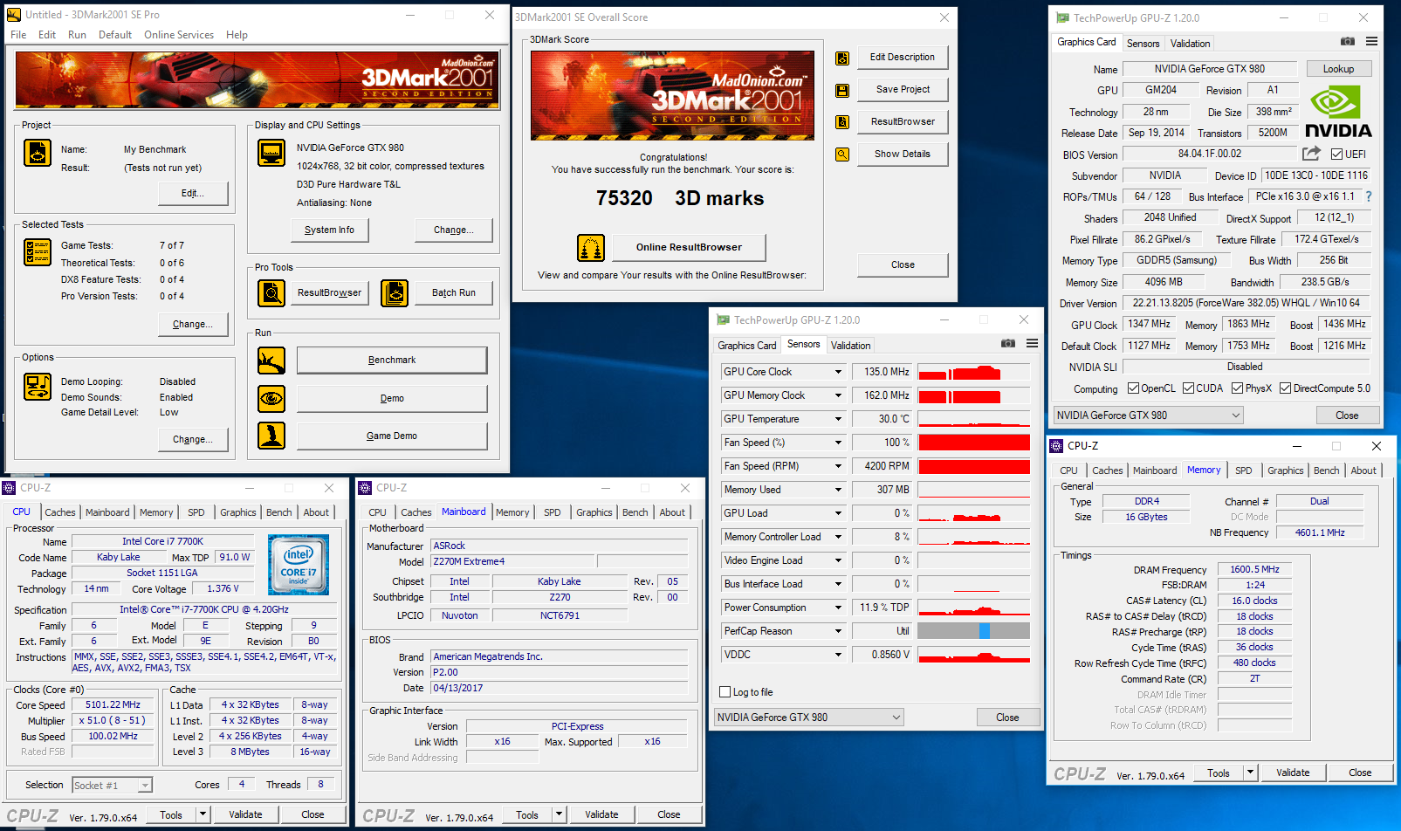Switch to the Validation tab in GPU-Z Graphics Card window
Viewport: 1401px width, 831px height.
pos(1190,44)
